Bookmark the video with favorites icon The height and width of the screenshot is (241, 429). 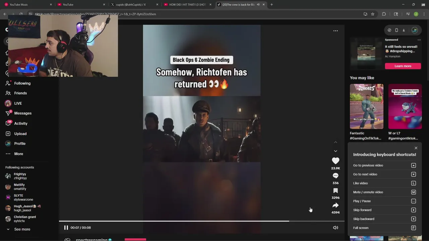click(335, 190)
